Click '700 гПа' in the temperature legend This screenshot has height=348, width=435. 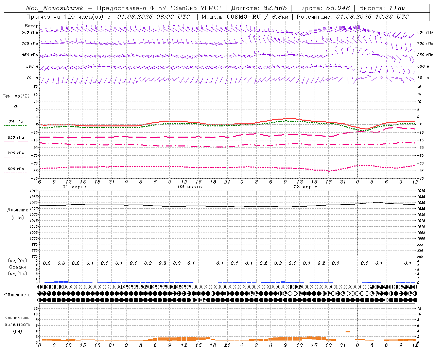tap(16, 153)
